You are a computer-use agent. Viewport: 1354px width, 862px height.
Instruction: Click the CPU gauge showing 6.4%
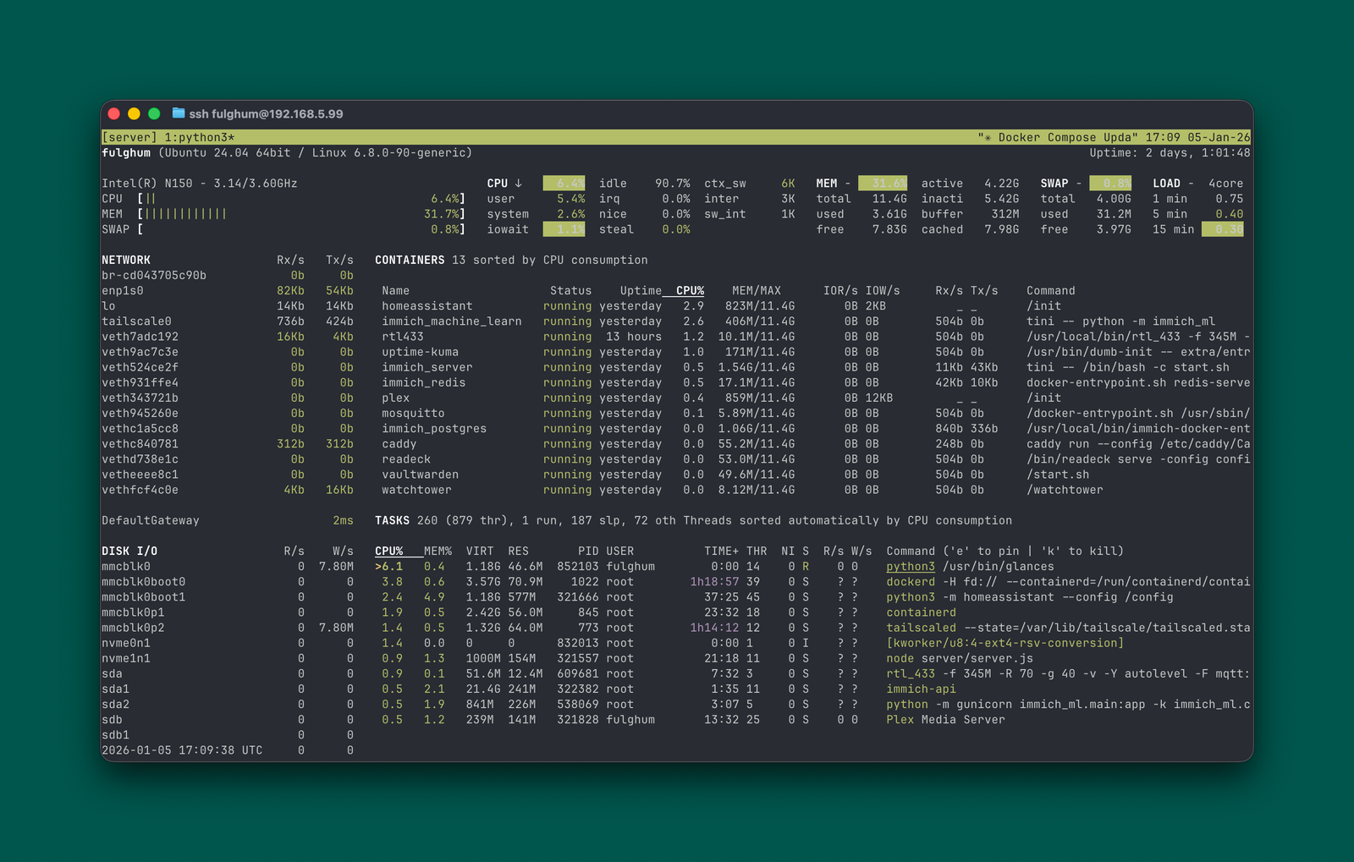[x=564, y=182]
